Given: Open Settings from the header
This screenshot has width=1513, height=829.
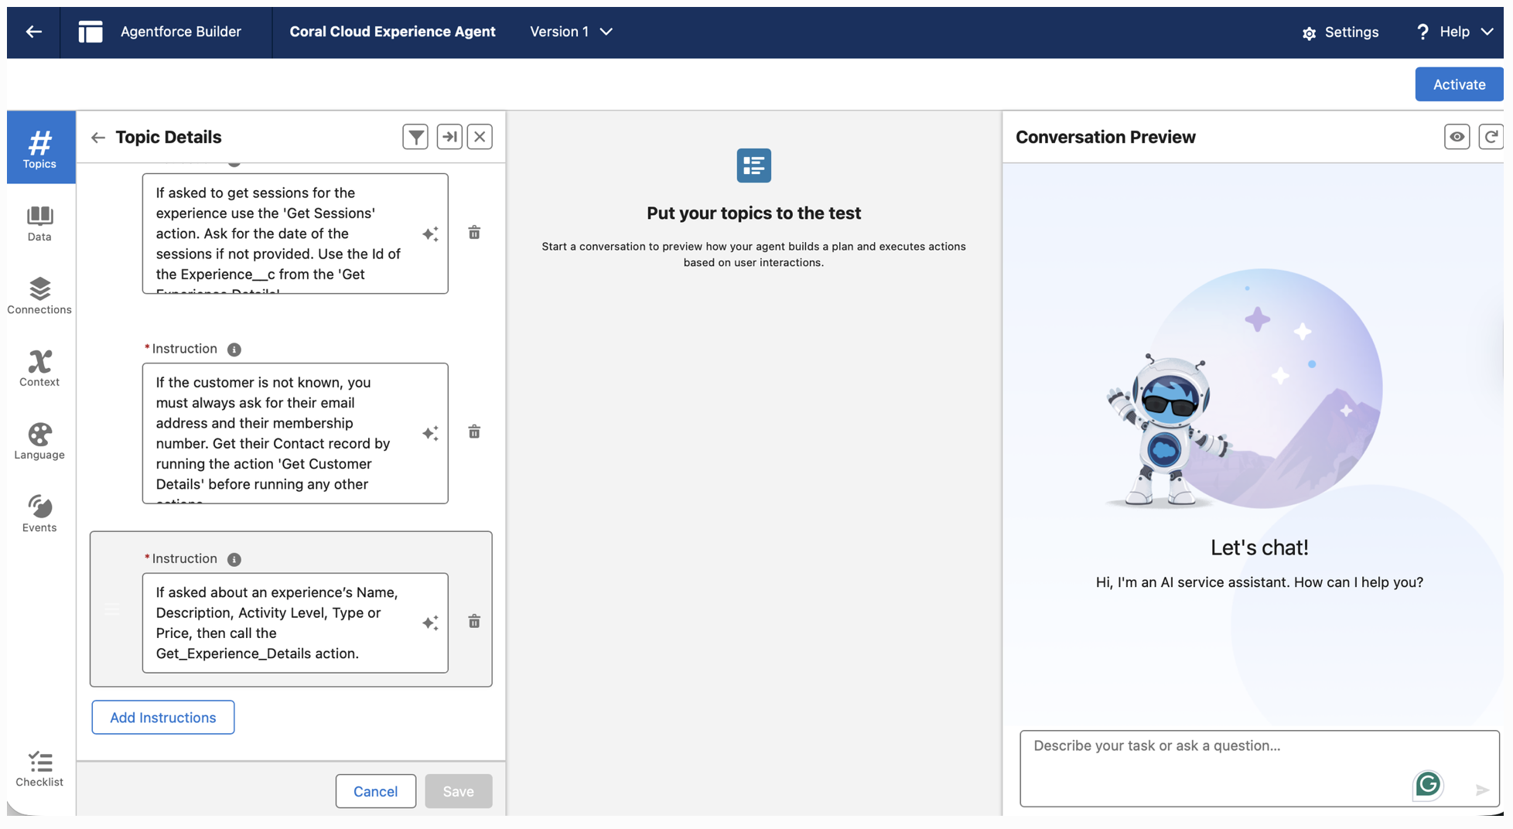Looking at the screenshot, I should click(1341, 32).
